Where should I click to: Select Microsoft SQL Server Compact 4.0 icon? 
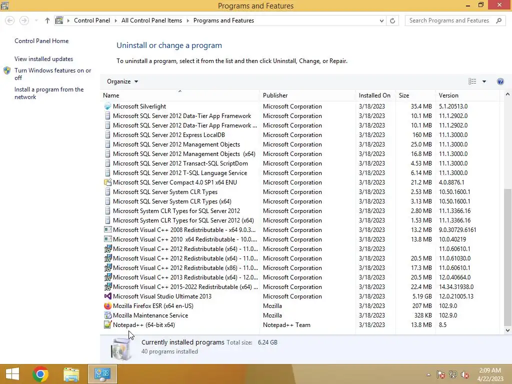point(107,182)
